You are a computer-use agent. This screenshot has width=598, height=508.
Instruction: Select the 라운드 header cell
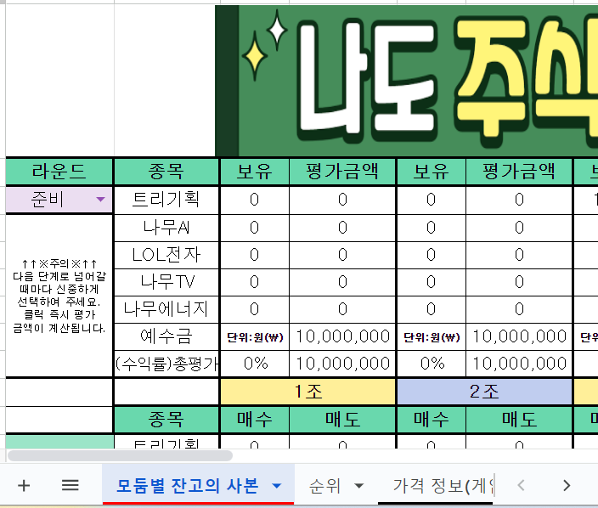(59, 172)
